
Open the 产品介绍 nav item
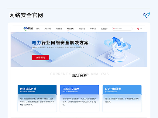(x=48, y=29)
